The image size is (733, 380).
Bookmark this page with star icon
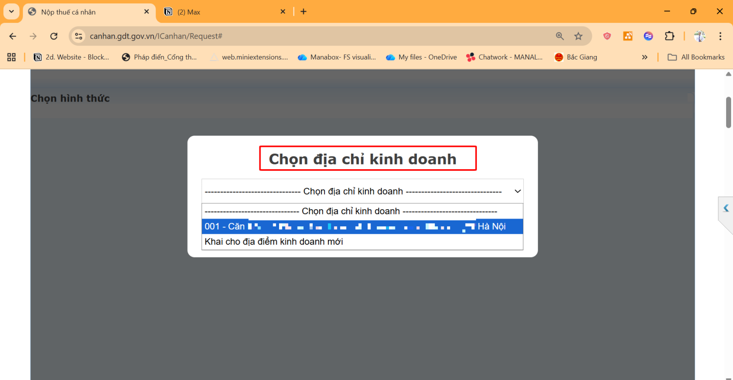tap(578, 36)
